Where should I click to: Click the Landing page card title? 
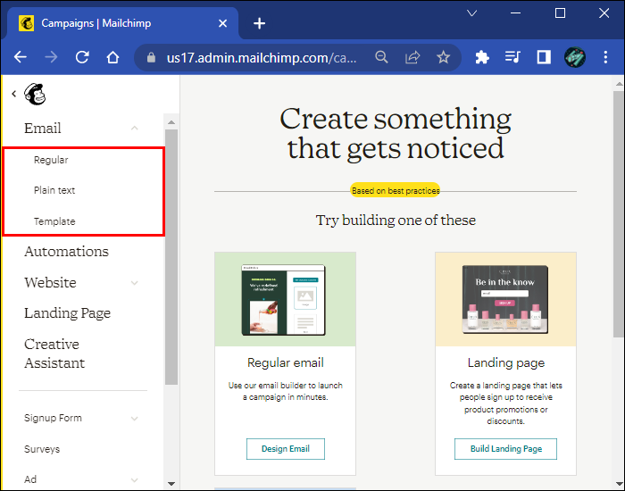[x=506, y=362]
